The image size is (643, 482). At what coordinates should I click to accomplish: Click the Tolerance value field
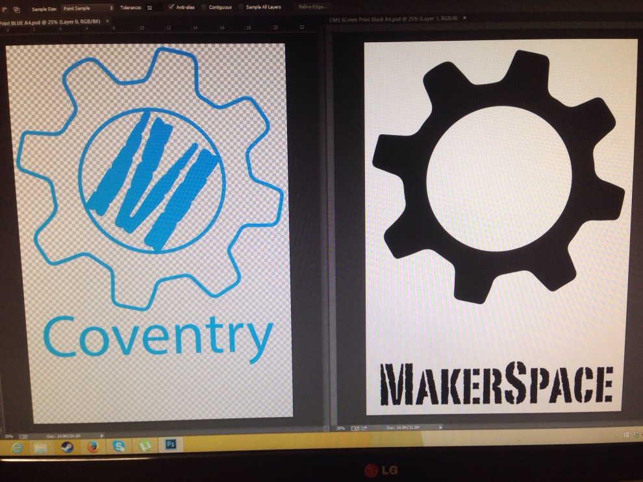153,8
